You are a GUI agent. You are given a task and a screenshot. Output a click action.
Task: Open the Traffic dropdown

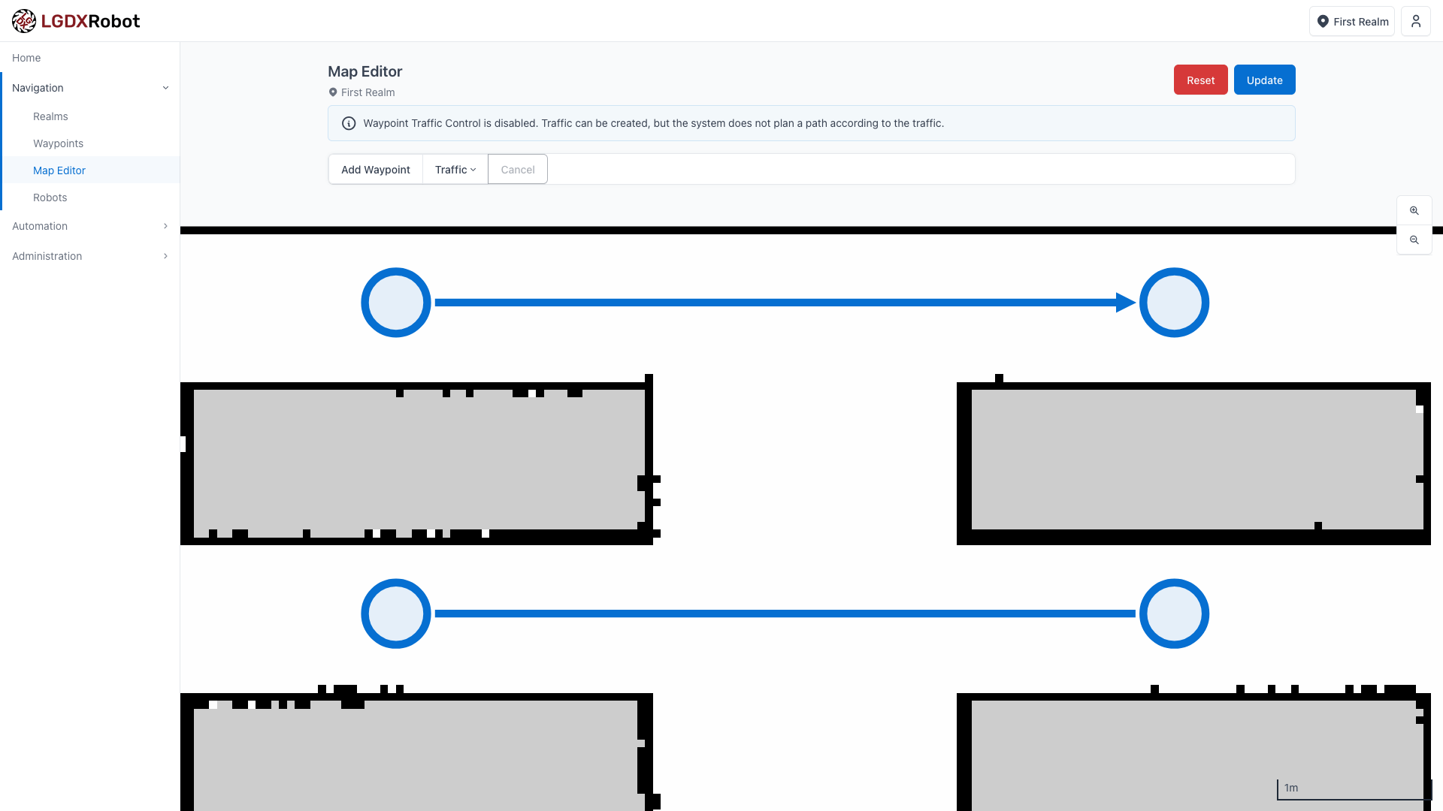(455, 170)
